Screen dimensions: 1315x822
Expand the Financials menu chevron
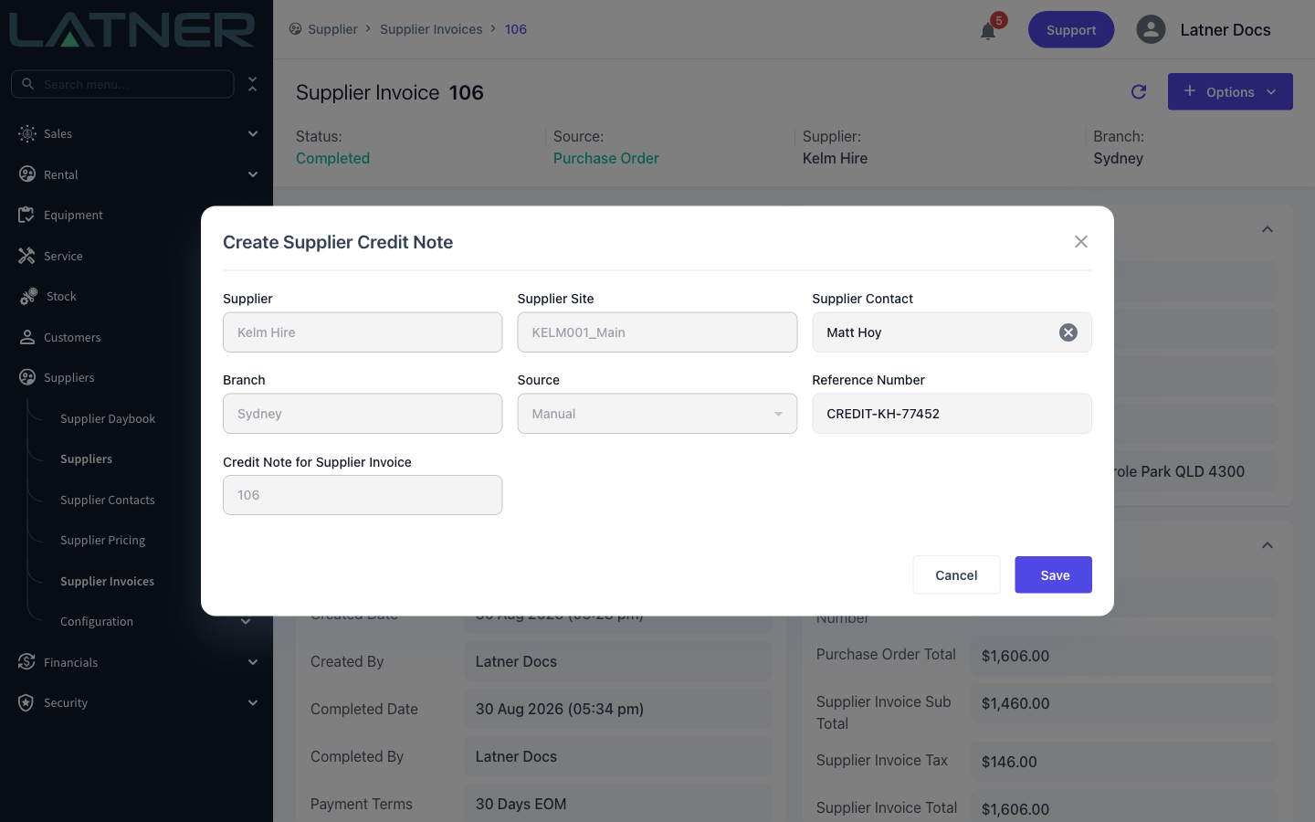tap(253, 662)
